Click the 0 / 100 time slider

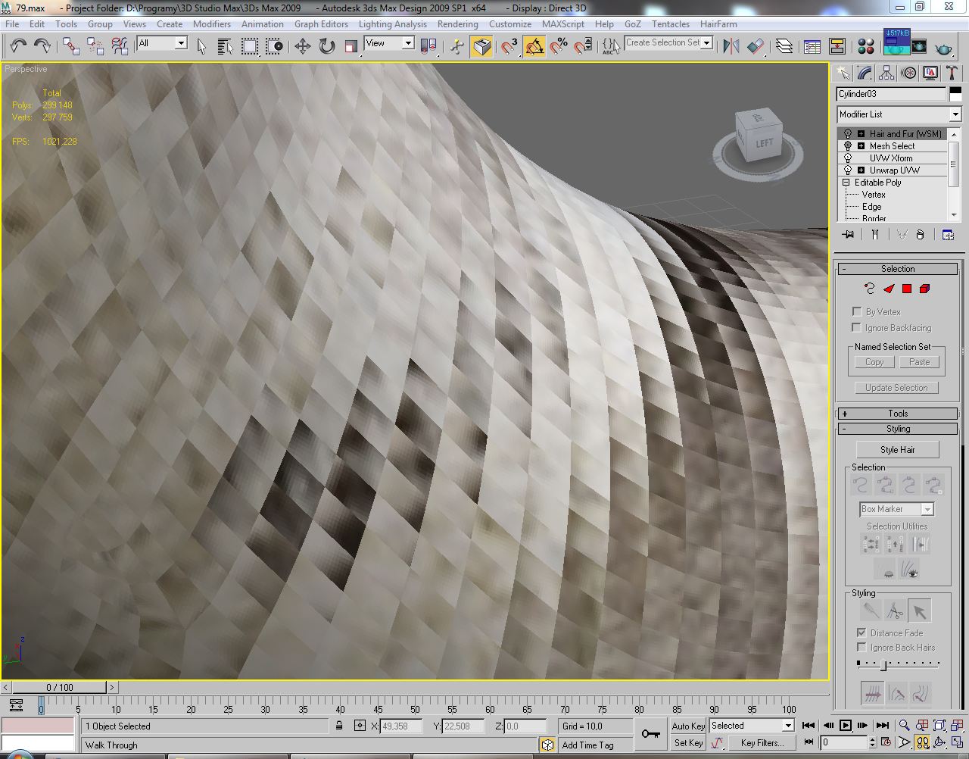(60, 687)
